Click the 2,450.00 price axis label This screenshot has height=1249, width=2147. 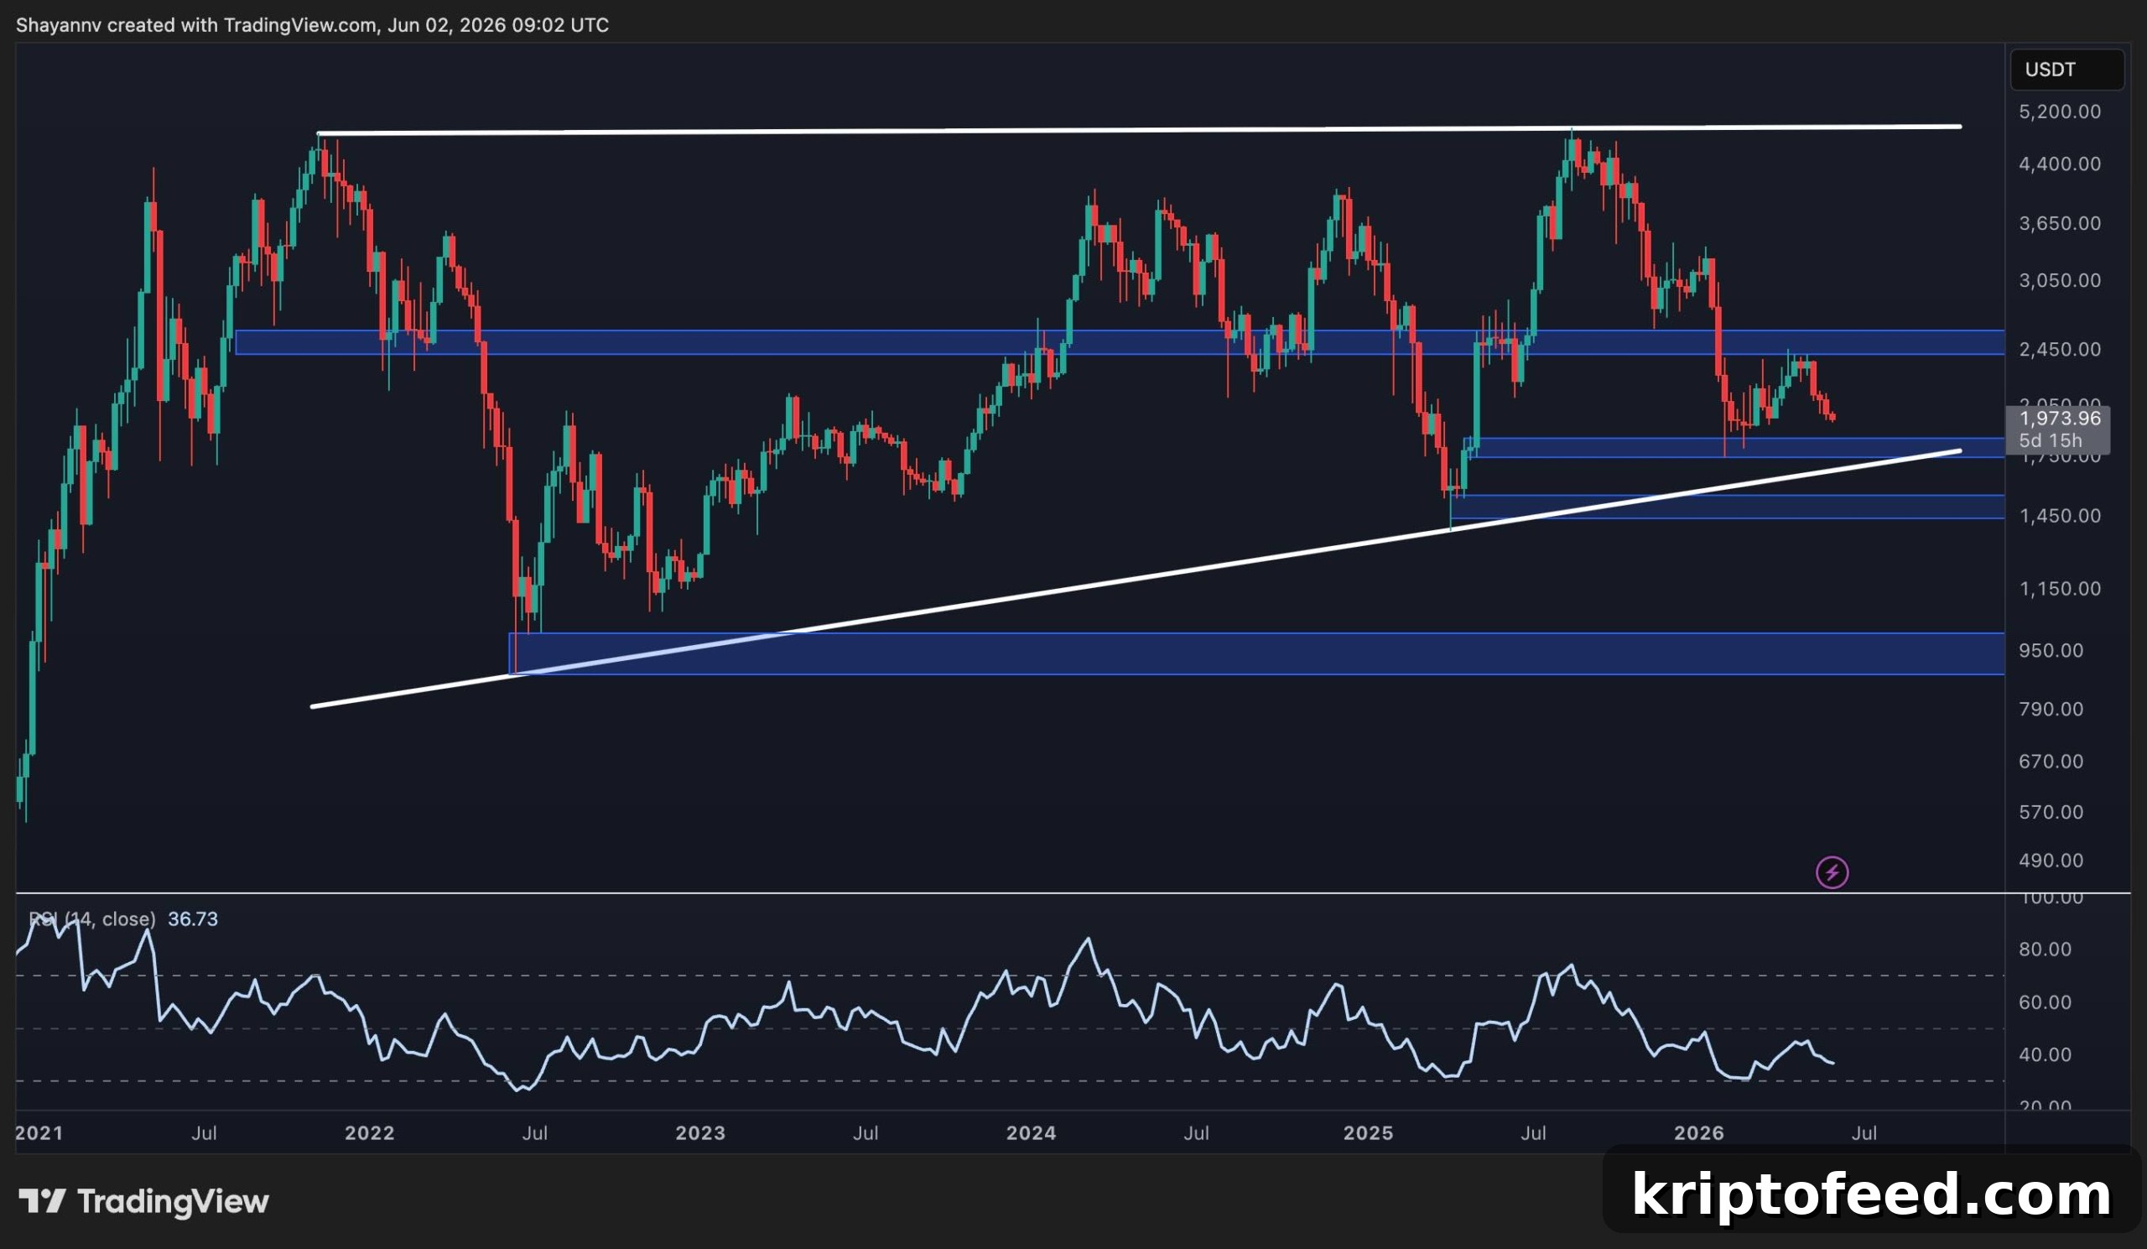click(x=2059, y=349)
